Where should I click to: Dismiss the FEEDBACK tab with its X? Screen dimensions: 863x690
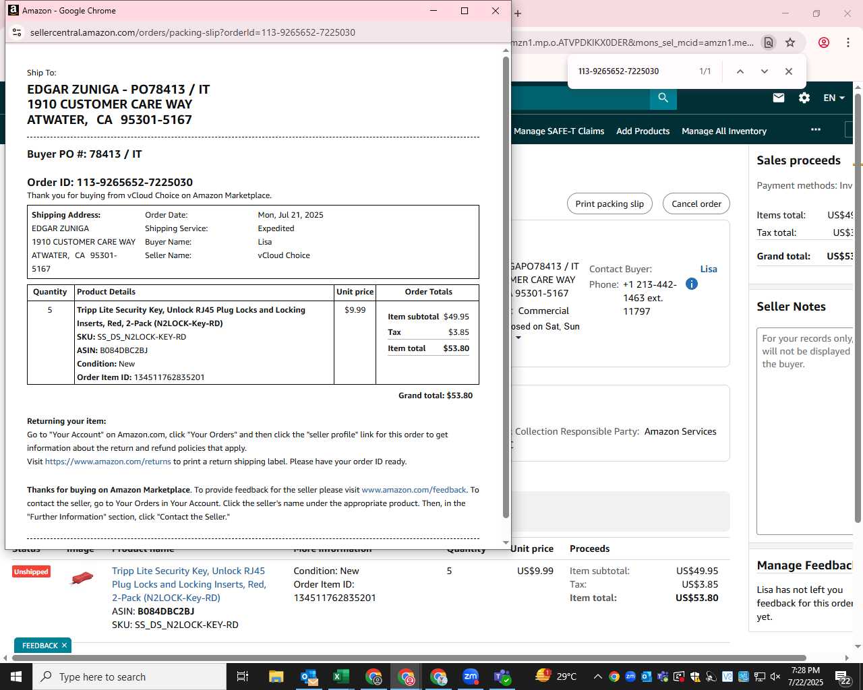click(65, 646)
